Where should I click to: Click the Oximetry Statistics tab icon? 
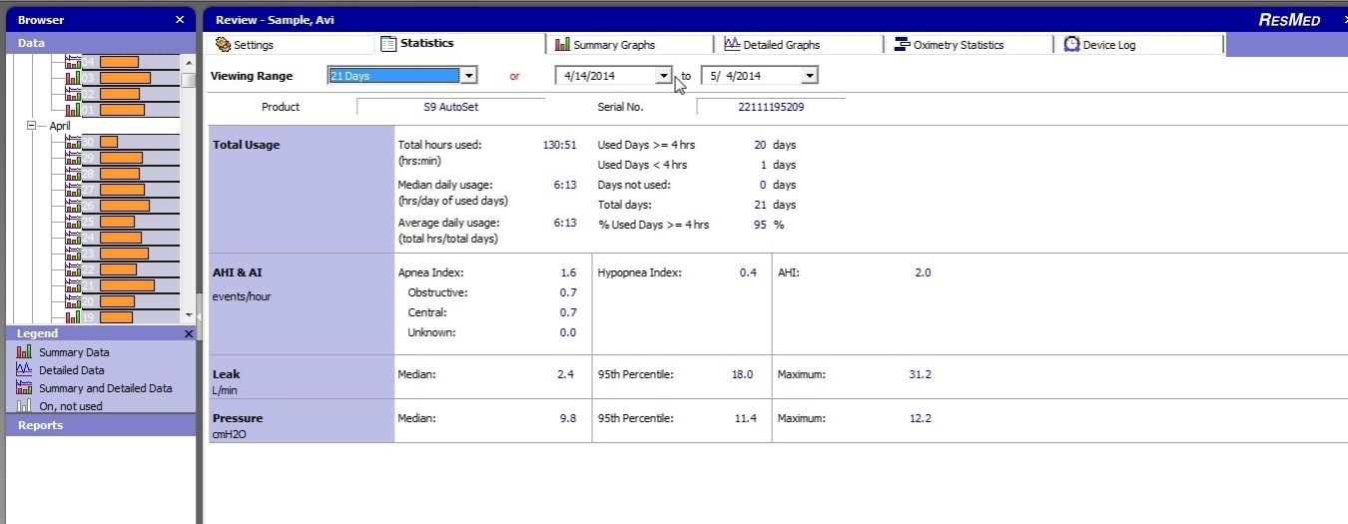click(x=902, y=45)
